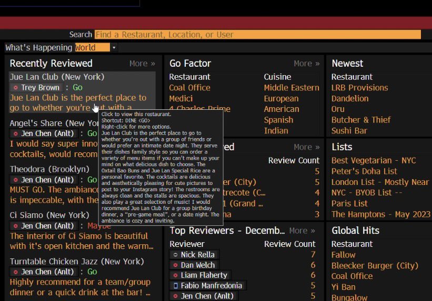Viewport: 432px width, 301px height.
Task: Click the status icon beside Liam Flaherty
Action: [176, 275]
